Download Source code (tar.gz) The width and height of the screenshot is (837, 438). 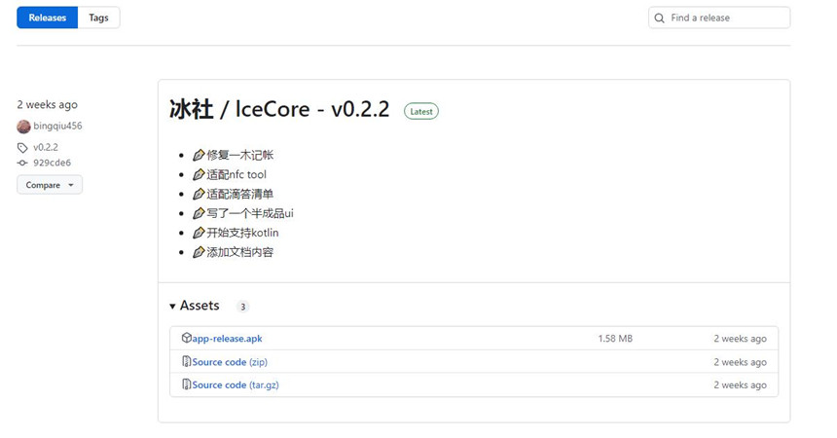click(236, 385)
